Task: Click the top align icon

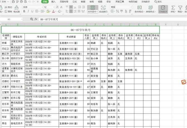Action: click(67, 7)
